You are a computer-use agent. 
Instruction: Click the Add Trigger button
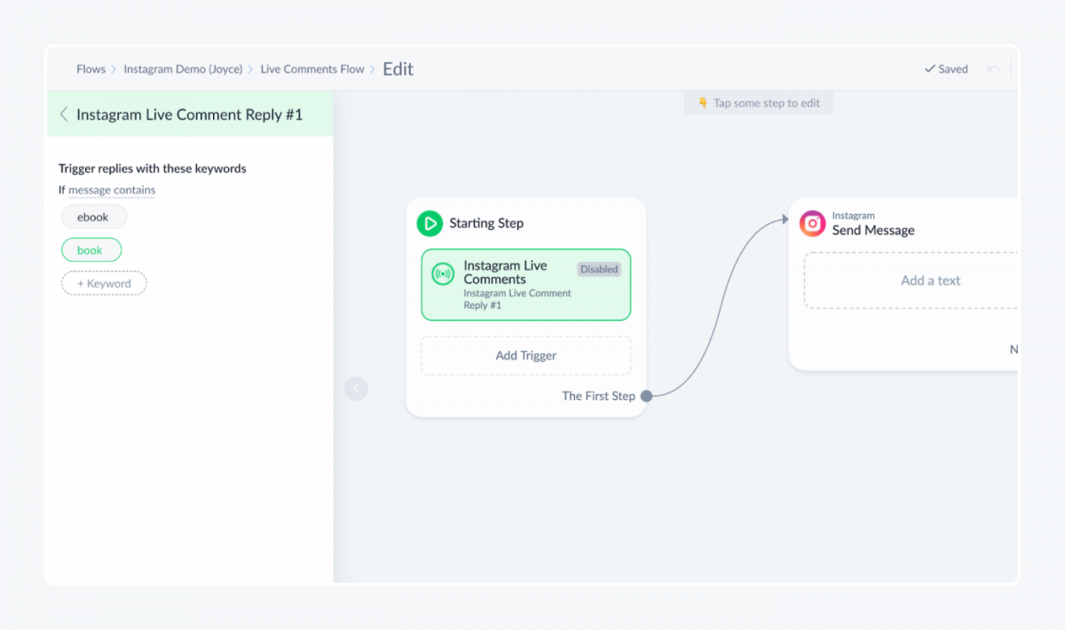click(x=525, y=355)
